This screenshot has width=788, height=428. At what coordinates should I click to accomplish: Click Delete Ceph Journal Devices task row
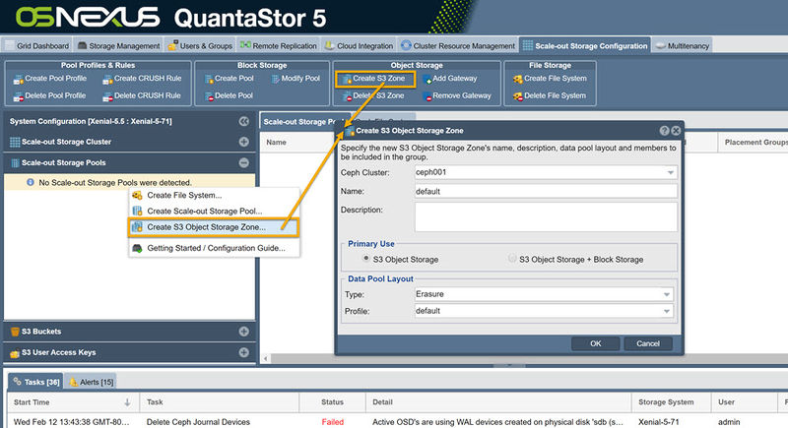click(198, 422)
